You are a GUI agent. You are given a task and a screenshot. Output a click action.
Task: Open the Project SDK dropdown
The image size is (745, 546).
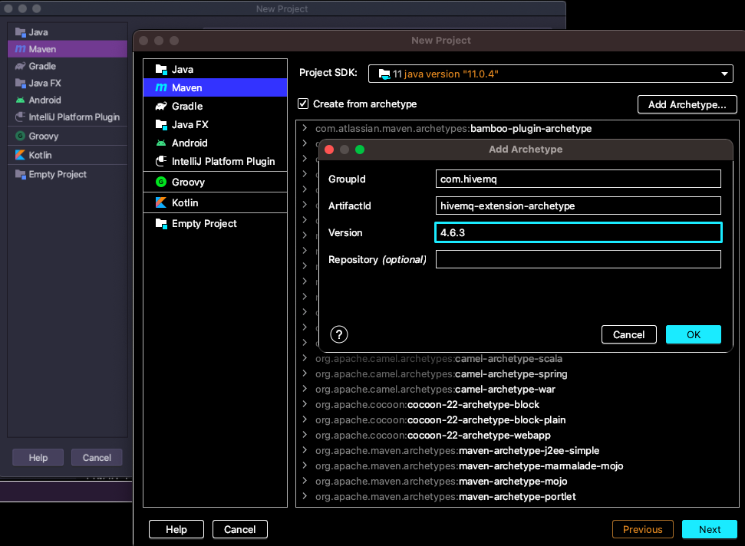(724, 74)
